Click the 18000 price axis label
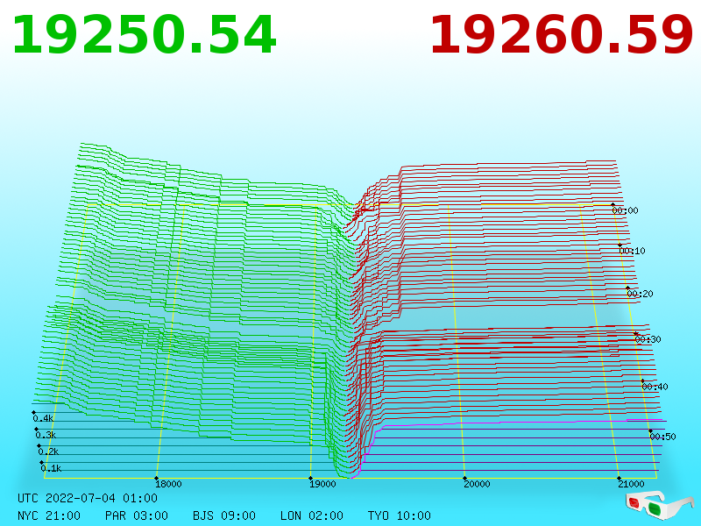Image resolution: width=701 pixels, height=526 pixels. click(x=168, y=484)
